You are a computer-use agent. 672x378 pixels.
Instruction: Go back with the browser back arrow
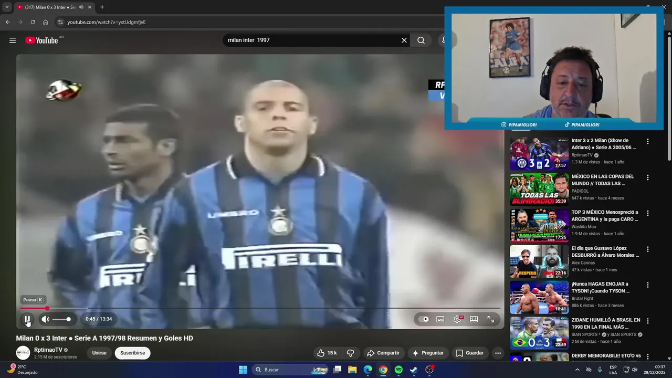point(7,22)
